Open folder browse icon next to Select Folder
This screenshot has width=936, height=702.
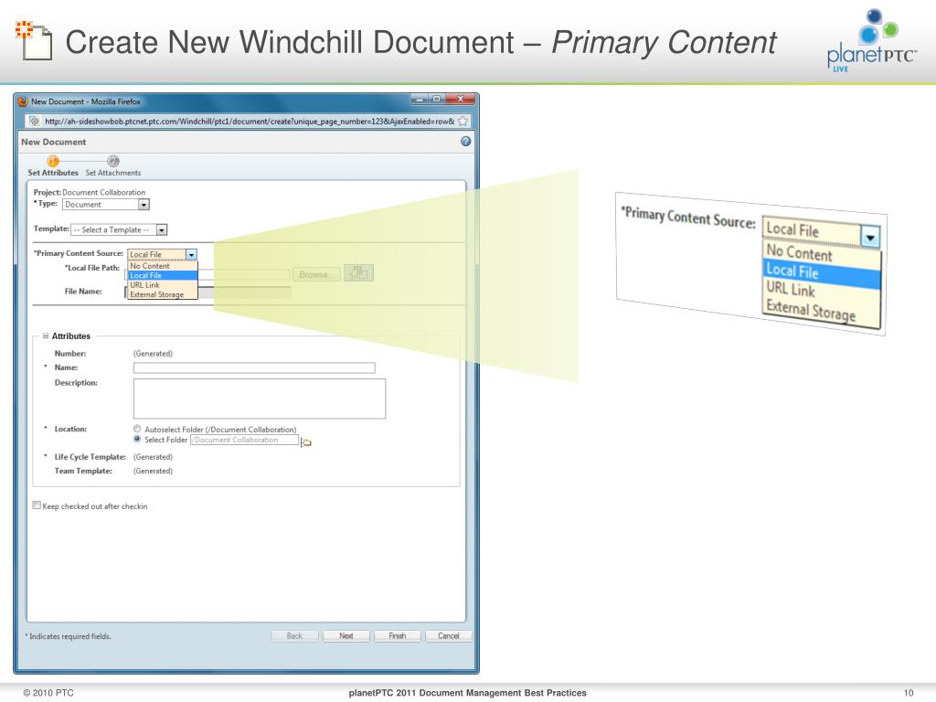click(305, 441)
